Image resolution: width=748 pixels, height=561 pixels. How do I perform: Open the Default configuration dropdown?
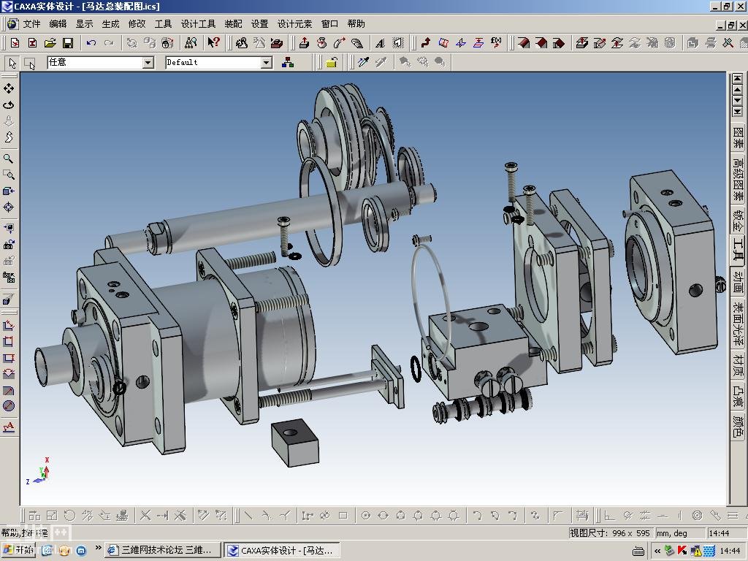267,63
